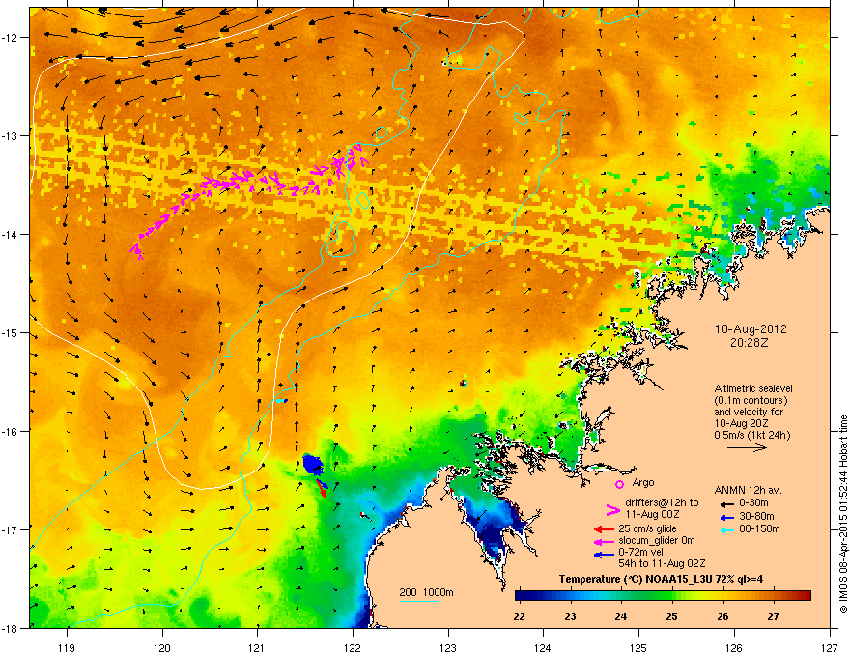The height and width of the screenshot is (657, 850).
Task: Click the 123 longitude axis label
Action: point(448,648)
